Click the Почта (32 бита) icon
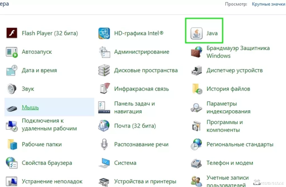This screenshot has width=286, height=187. (x=104, y=126)
